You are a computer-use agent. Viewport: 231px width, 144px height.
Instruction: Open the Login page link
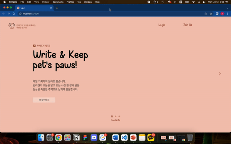pyautogui.click(x=162, y=25)
